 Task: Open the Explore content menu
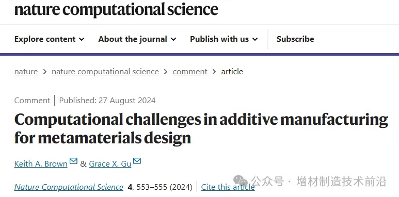tap(50, 39)
